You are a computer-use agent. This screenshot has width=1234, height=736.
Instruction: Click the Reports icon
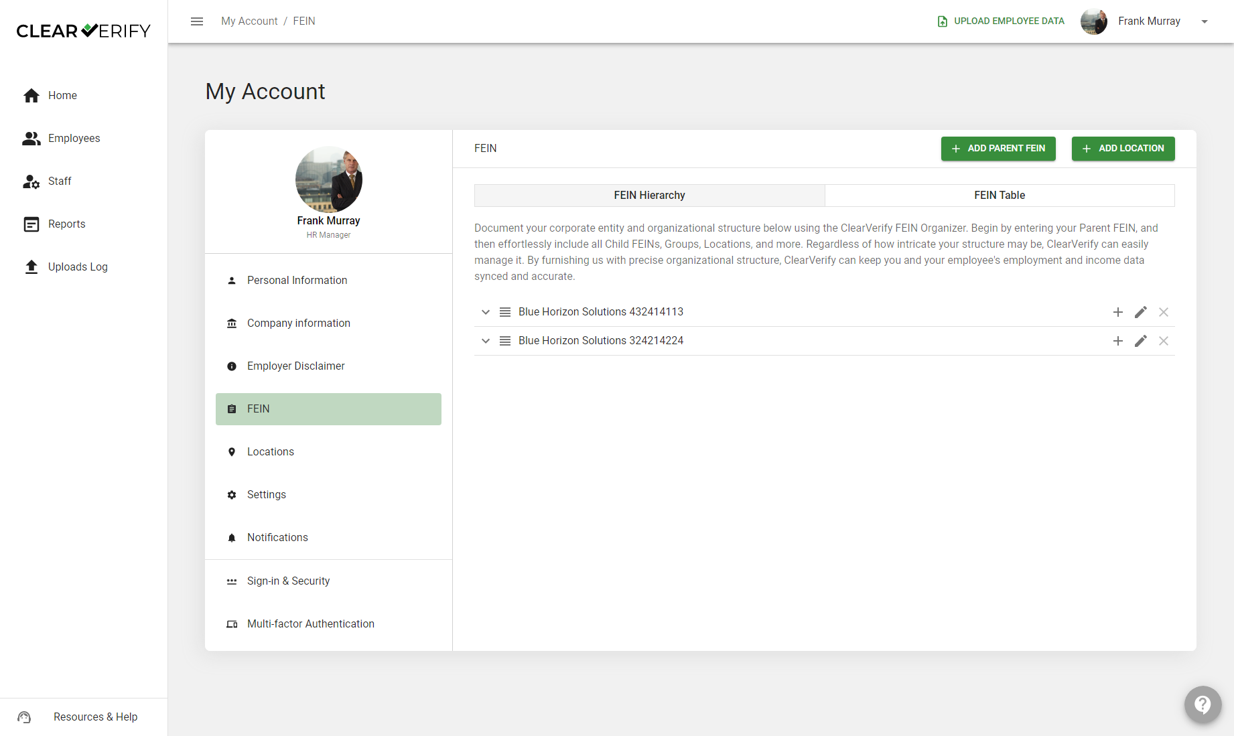coord(31,224)
